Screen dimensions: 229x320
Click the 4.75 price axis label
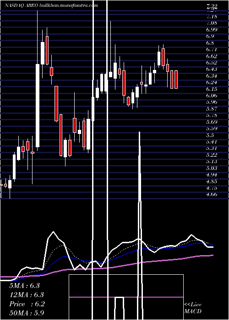click(x=212, y=188)
